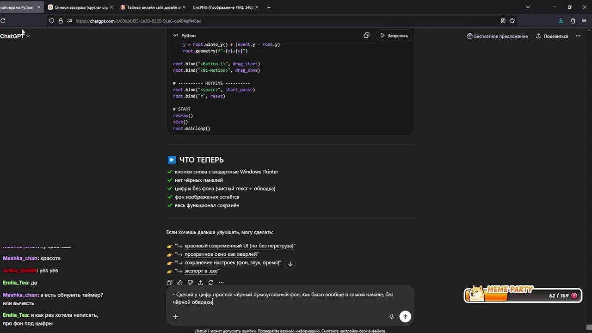Expand the ChatGPT model selector
The height and width of the screenshot is (333, 592).
click(15, 36)
